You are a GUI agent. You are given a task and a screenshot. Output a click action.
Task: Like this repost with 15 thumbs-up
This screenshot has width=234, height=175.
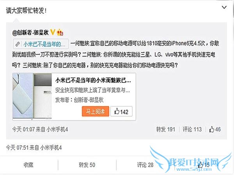tap(204, 165)
